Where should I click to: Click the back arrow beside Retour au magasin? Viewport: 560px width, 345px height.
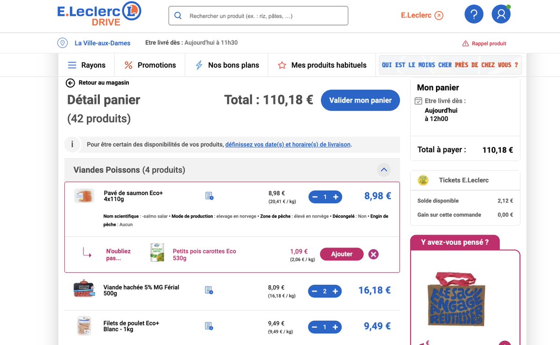click(70, 83)
